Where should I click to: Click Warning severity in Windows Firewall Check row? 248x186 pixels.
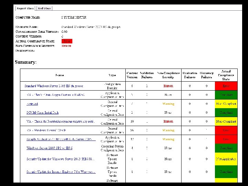(x=168, y=130)
